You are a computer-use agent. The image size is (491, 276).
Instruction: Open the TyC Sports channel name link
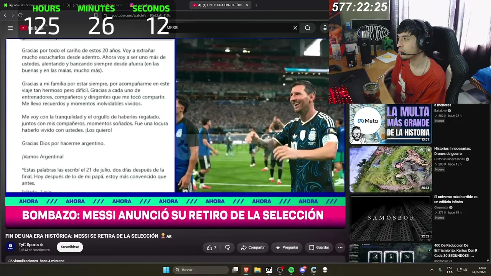click(x=29, y=245)
